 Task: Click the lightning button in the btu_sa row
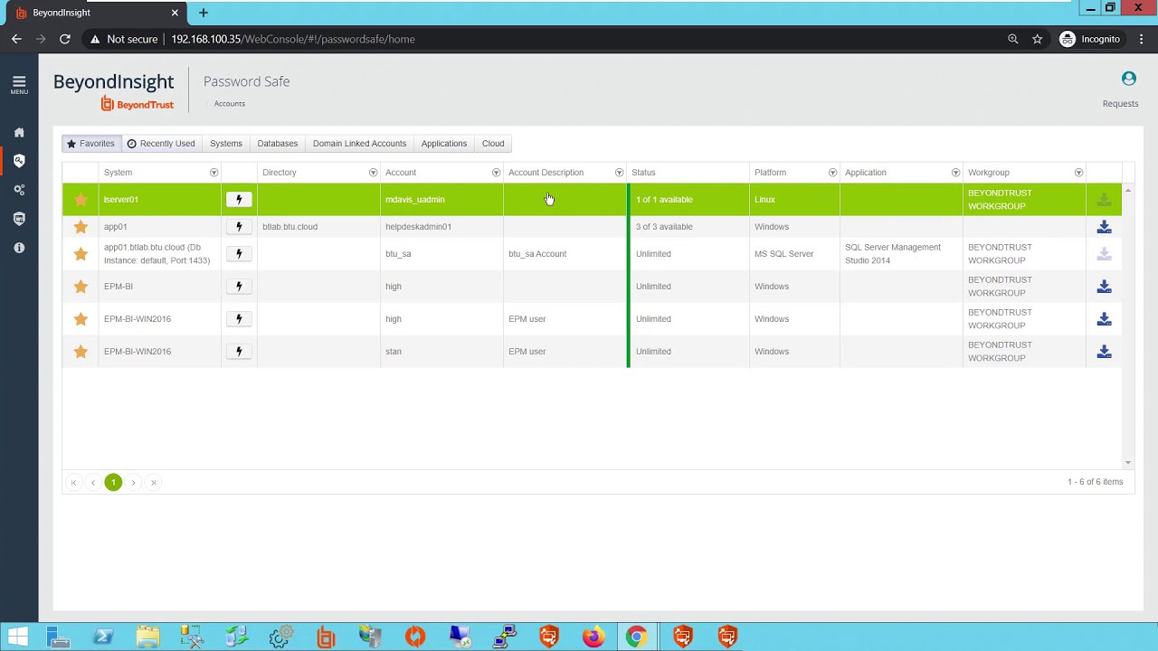pyautogui.click(x=239, y=254)
